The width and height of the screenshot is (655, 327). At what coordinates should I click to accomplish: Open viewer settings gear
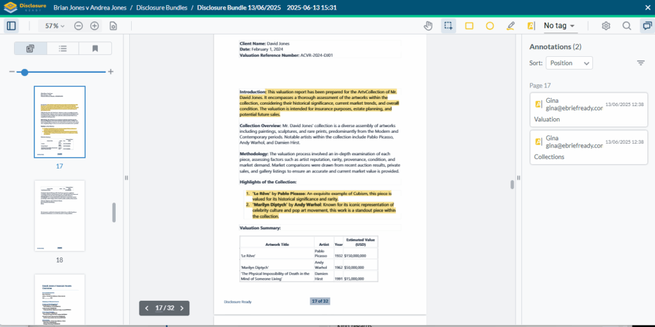[606, 26]
